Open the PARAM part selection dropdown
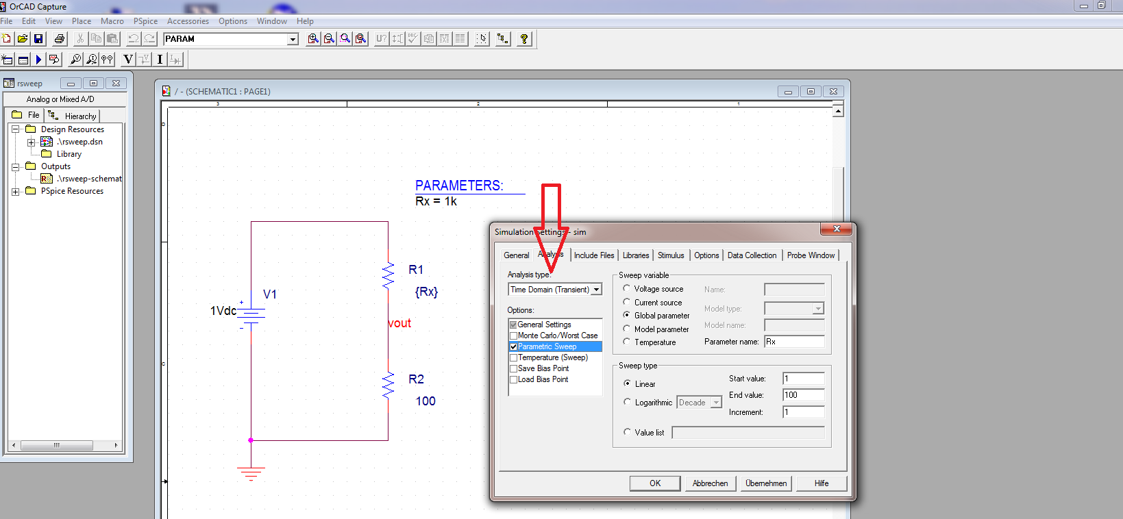The height and width of the screenshot is (519, 1123). coord(293,39)
